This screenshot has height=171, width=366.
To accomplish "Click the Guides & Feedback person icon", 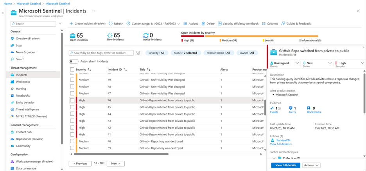I will (283, 23).
